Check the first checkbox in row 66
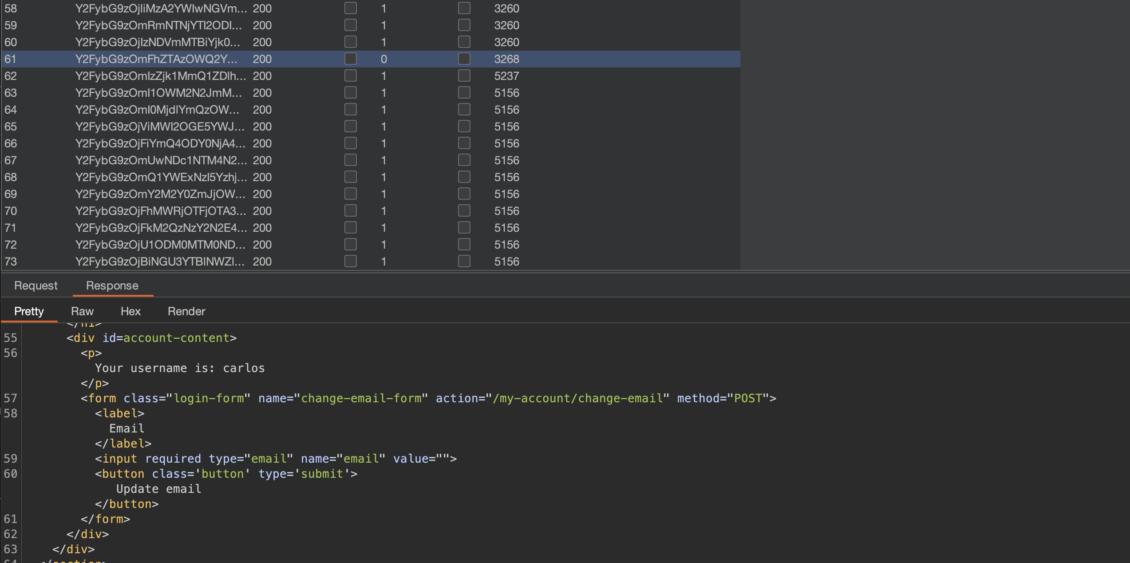This screenshot has height=563, width=1130. pyautogui.click(x=351, y=143)
